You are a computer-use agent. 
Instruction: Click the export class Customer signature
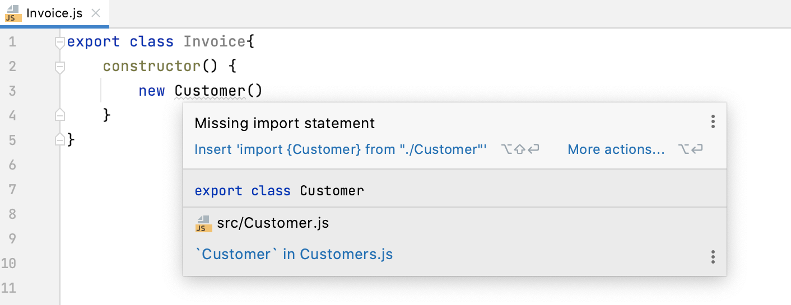tap(279, 191)
